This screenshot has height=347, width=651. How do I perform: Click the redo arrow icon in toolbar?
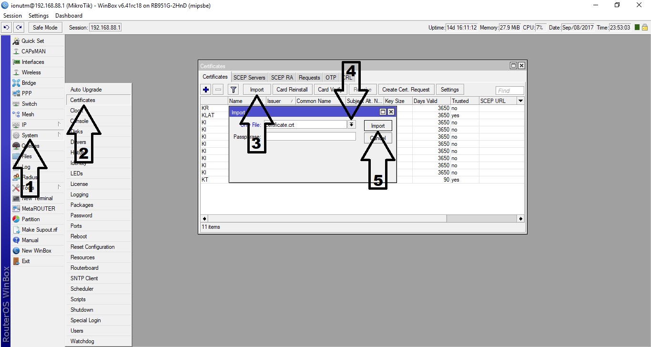click(19, 28)
